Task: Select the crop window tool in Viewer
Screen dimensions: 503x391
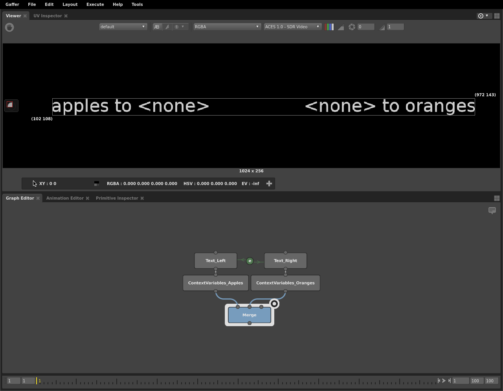Action: 11,105
